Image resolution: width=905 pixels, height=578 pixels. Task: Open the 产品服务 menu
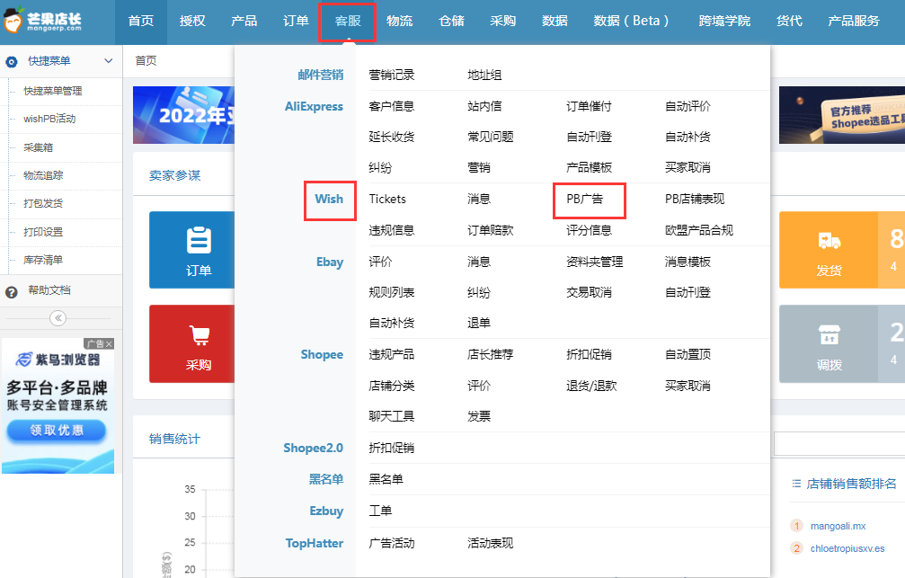tap(854, 21)
